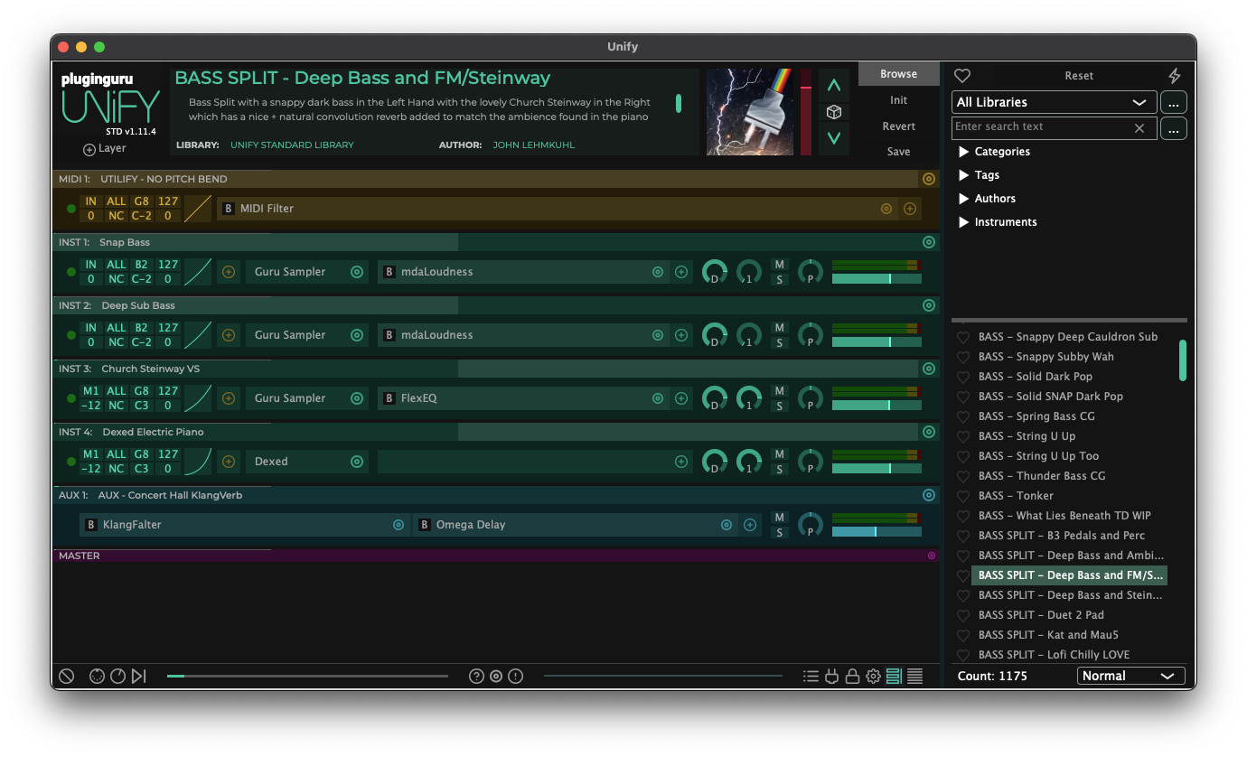1247x757 pixels.
Task: Solo the Church Steinway VS layer
Action: [779, 406]
